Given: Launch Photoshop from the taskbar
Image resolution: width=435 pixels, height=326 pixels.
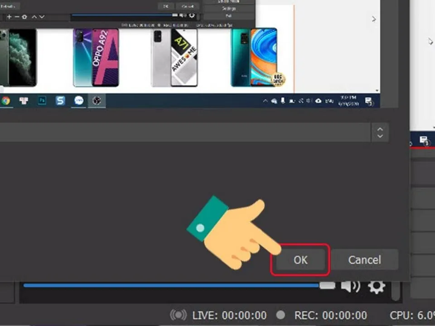Looking at the screenshot, I should (42, 101).
